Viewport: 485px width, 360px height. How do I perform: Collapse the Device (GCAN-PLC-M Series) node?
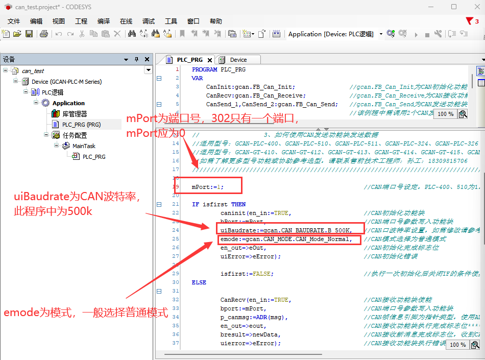16,81
